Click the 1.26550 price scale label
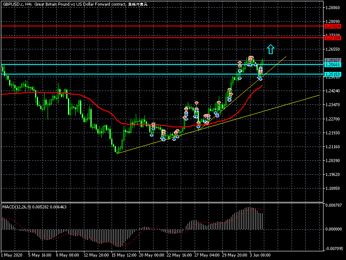The width and height of the screenshot is (346, 260). pyautogui.click(x=333, y=49)
